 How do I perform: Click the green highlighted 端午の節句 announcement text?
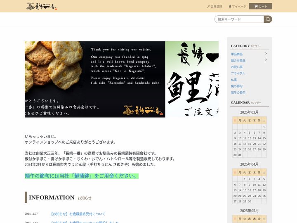(82, 176)
